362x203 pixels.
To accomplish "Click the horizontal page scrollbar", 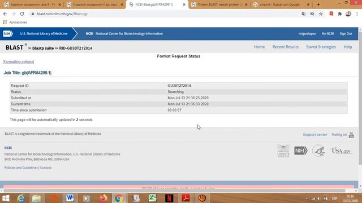I will [175, 191].
